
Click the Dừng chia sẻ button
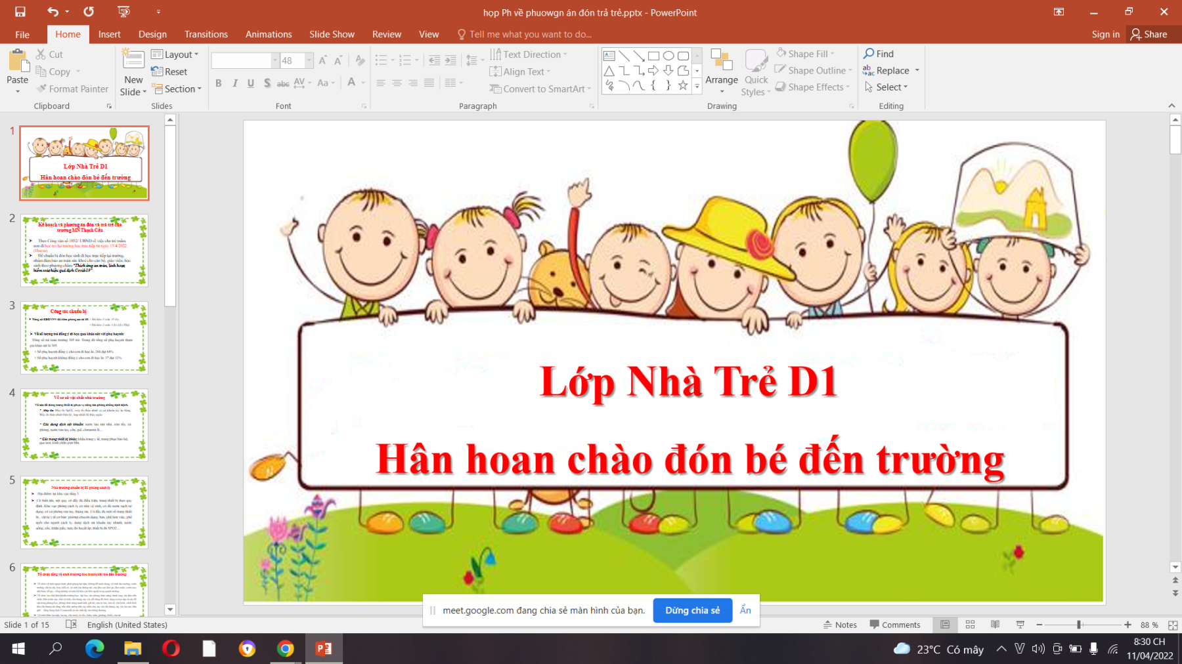point(692,610)
